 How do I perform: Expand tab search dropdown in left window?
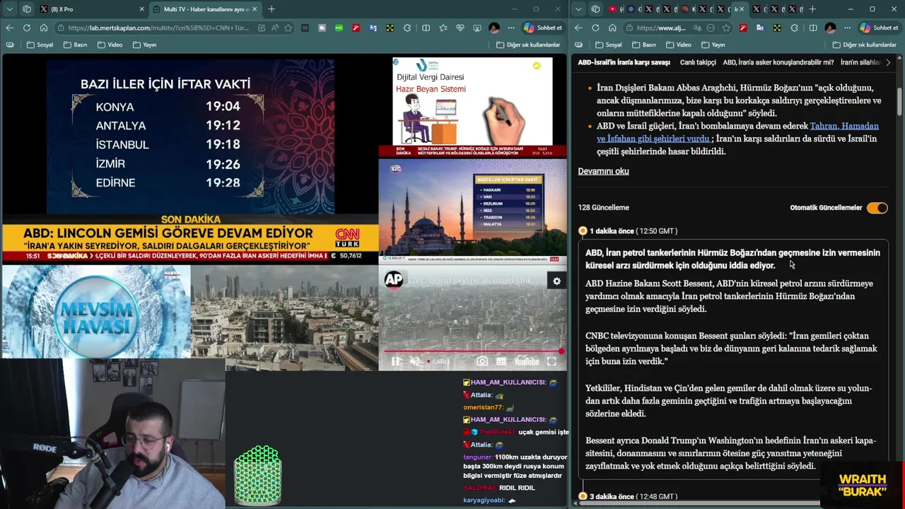(8, 9)
